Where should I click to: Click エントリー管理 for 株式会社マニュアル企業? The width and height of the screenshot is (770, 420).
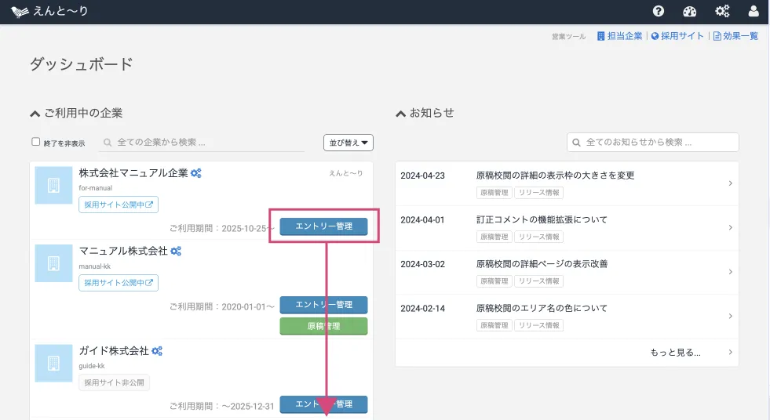point(323,226)
